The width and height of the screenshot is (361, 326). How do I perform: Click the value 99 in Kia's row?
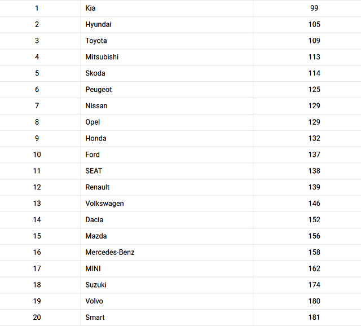tap(314, 8)
